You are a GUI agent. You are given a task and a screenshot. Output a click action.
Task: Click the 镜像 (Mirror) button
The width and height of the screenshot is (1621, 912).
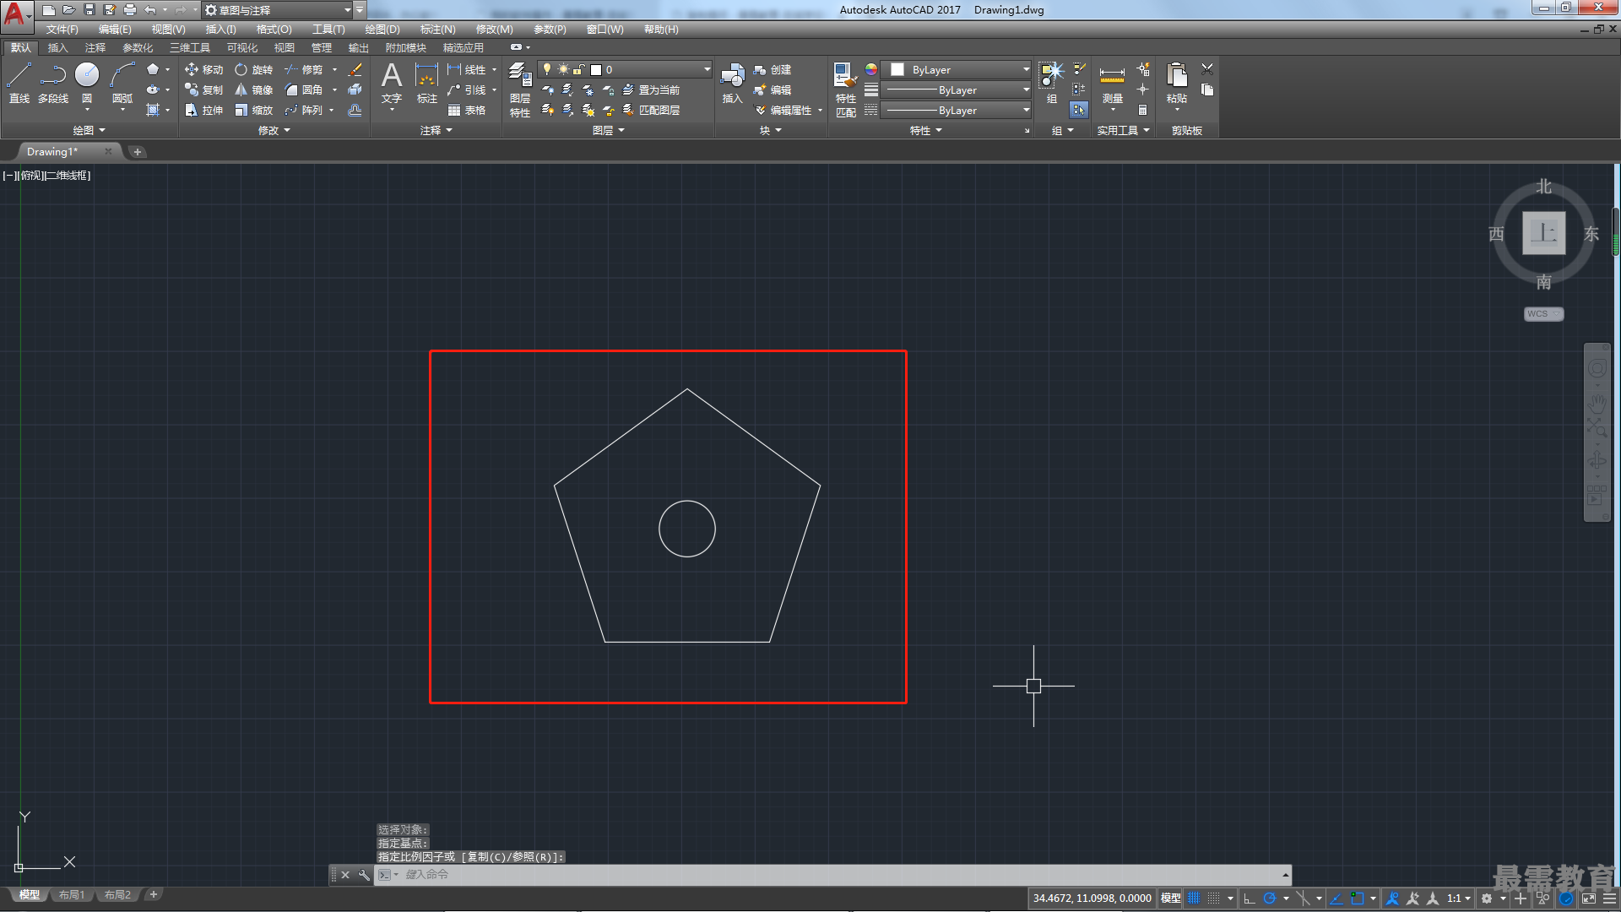(x=254, y=90)
